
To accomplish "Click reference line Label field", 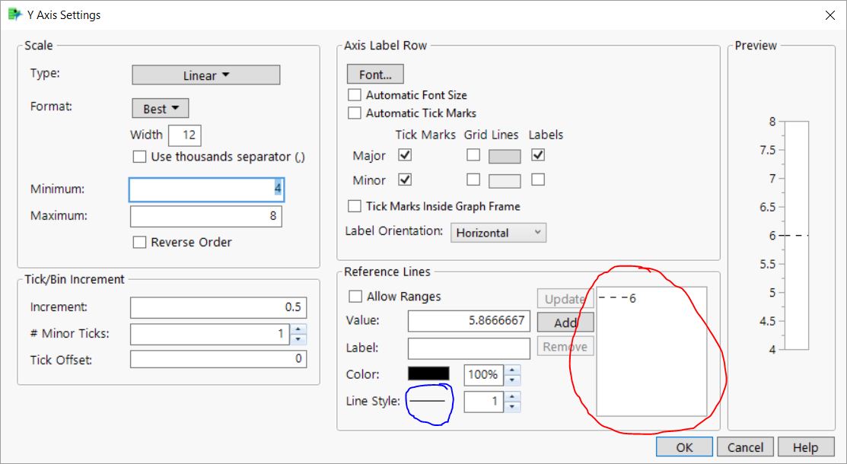I will [x=469, y=348].
